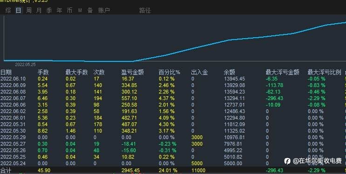This screenshot has width=346, height=174.
Task: Click balance value 13945.45
Action: point(234,79)
